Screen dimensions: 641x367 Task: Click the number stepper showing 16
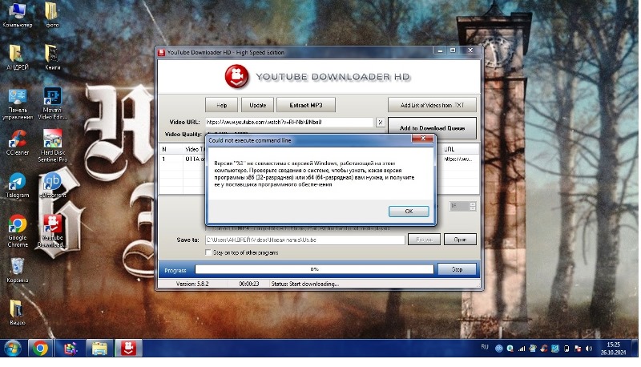[462, 206]
